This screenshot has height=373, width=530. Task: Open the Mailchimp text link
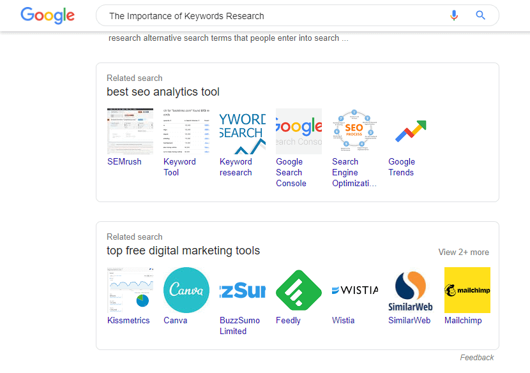463,320
